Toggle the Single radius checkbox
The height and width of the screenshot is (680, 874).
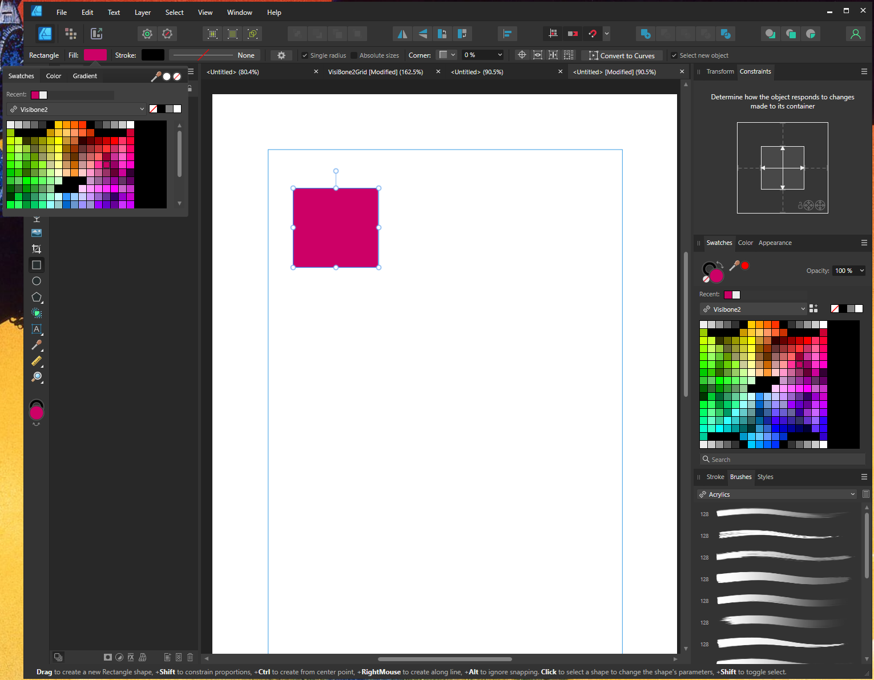pos(305,55)
